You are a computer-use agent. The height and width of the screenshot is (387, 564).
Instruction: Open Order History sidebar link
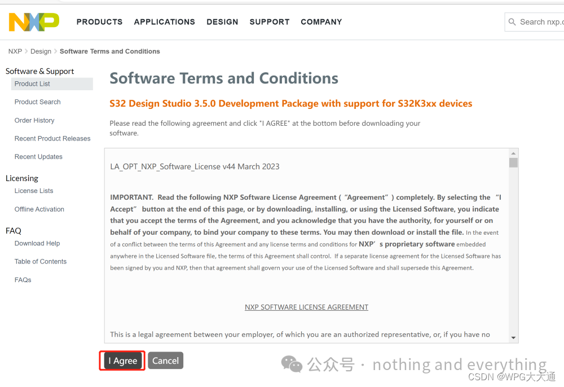(x=34, y=121)
